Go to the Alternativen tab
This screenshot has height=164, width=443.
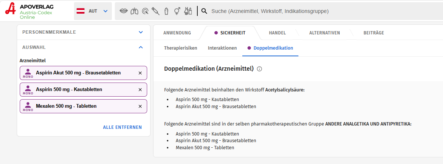[324, 33]
